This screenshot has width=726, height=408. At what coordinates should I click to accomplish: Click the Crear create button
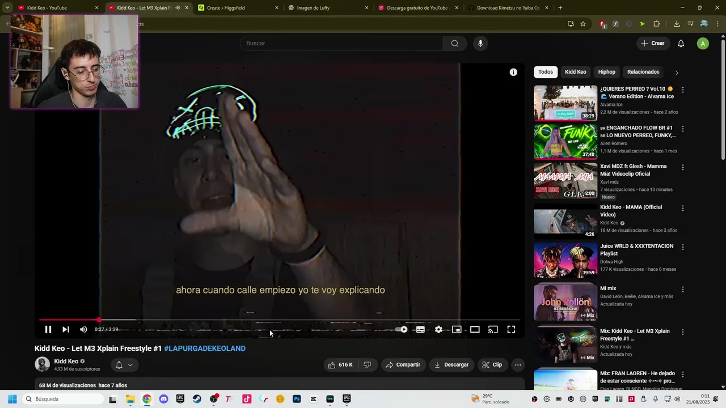[652, 43]
